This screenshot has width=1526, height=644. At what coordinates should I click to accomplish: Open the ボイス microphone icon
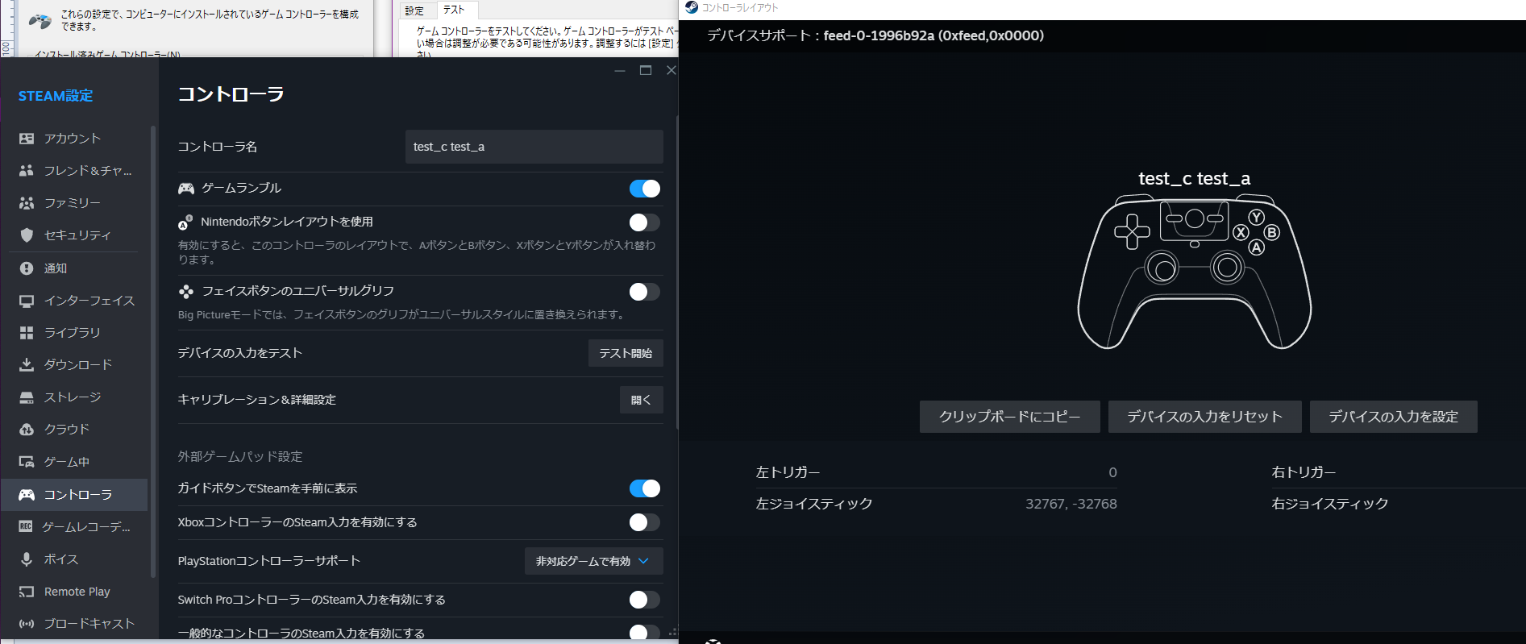[27, 559]
